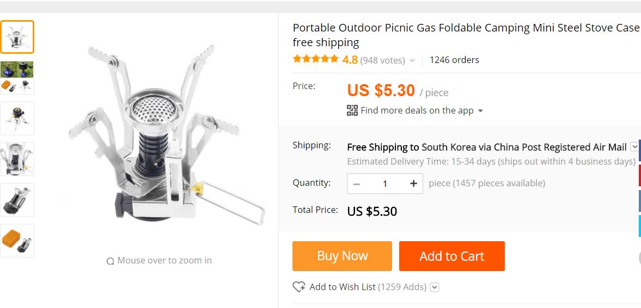
Task: Click the magnifier icon by 'Mouse over to zoom in'
Action: point(111,261)
